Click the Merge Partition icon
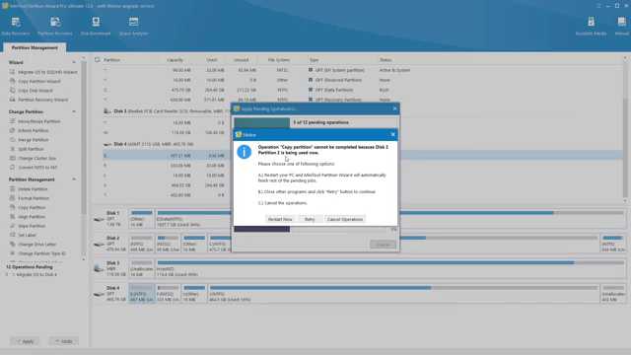 tap(13, 140)
